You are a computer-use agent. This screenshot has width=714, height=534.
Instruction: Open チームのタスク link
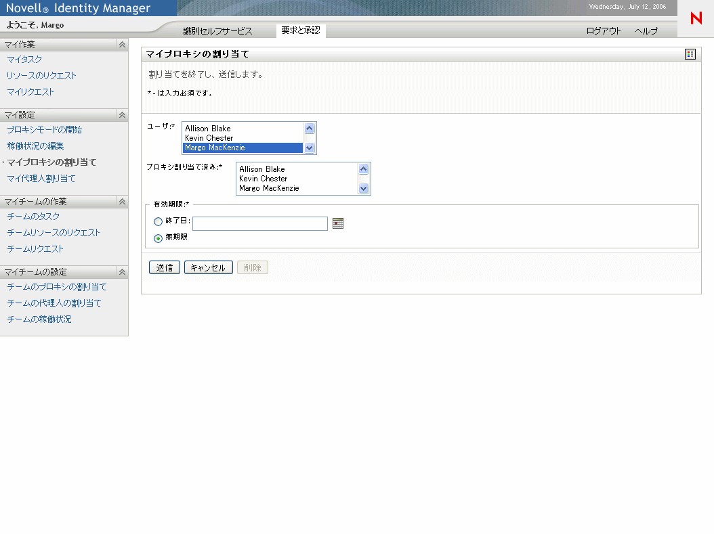pyautogui.click(x=33, y=217)
